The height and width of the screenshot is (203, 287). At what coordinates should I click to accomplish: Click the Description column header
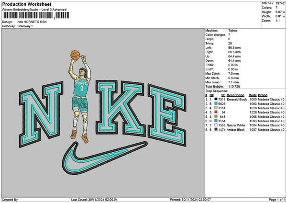pos(235,95)
